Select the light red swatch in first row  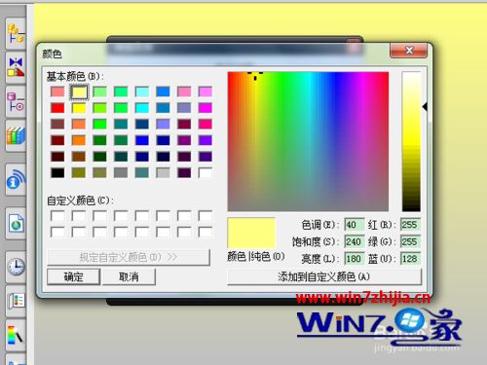click(57, 91)
